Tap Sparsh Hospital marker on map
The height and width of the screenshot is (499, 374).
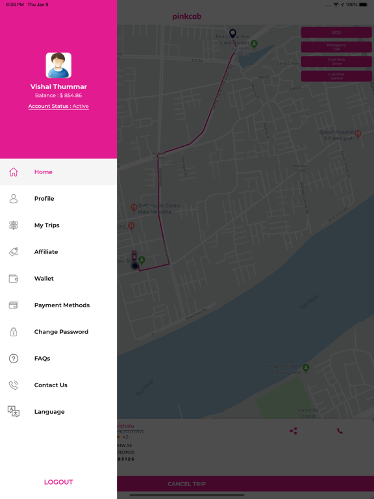coord(358,134)
